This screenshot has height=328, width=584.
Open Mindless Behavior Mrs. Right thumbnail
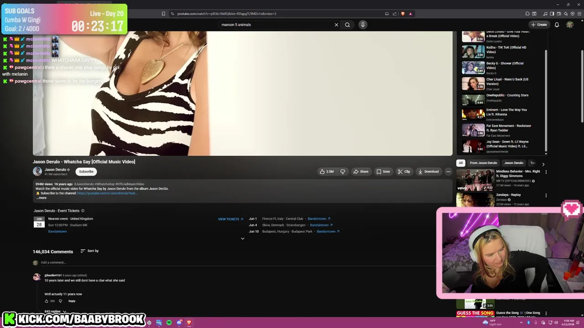(x=475, y=180)
